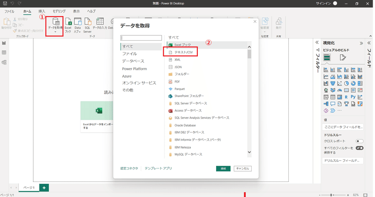Screen dimensions: 375x197
Task: Click the dialog list scroll up arrow
Action: tap(249, 47)
